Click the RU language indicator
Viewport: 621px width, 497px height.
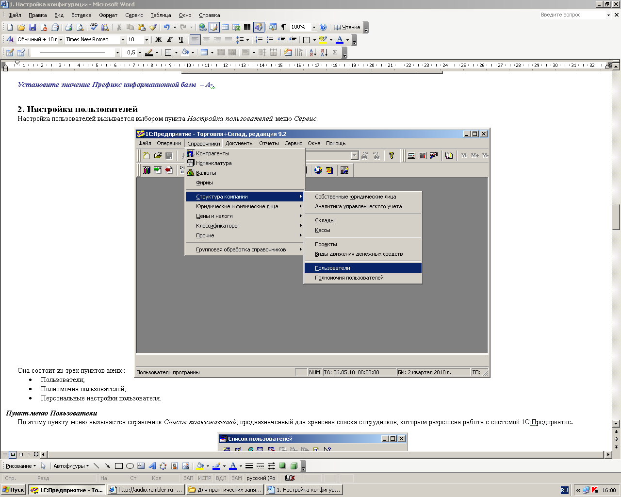point(564,490)
